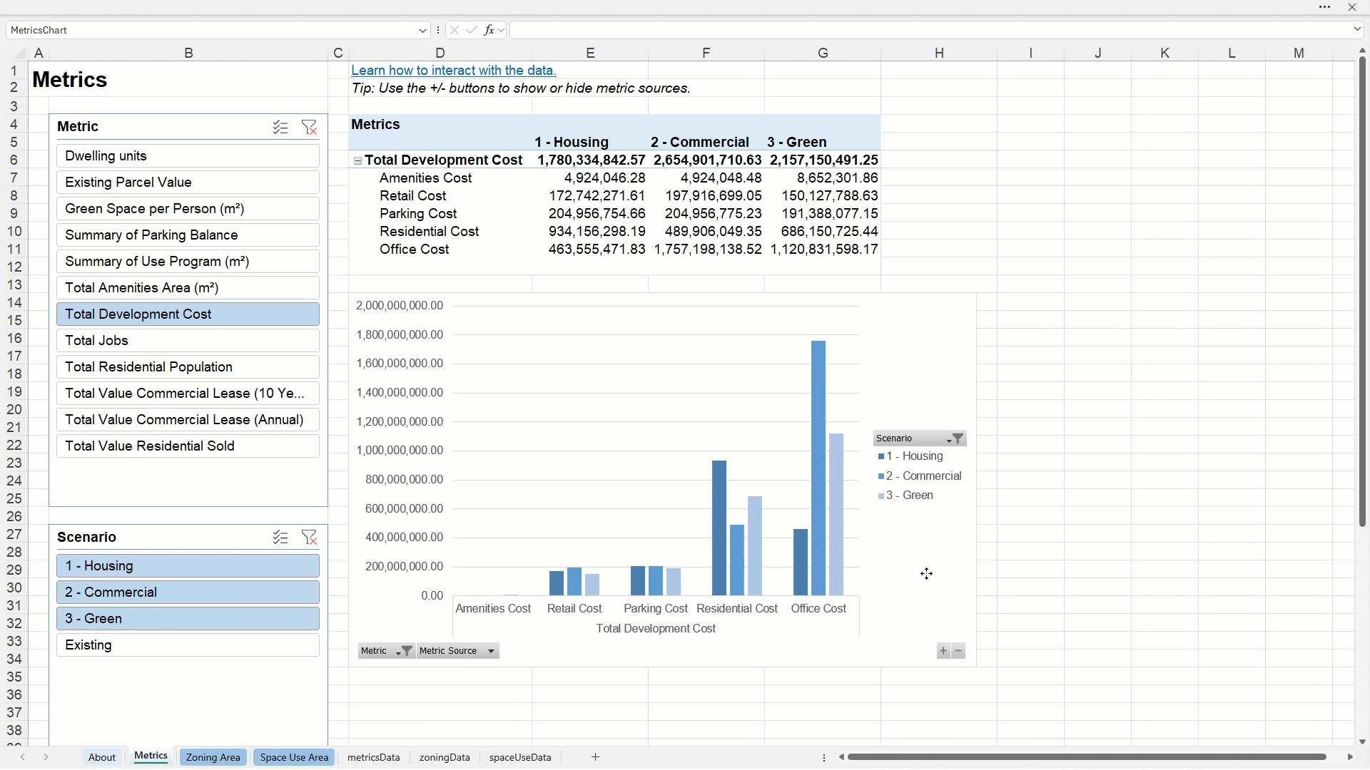Select the Existing scenario slicer item

(188, 645)
